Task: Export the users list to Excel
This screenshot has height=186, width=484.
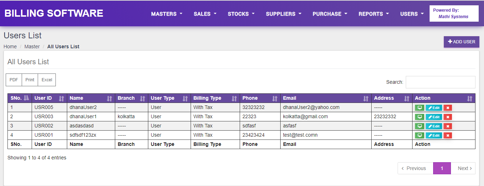Action: point(47,80)
